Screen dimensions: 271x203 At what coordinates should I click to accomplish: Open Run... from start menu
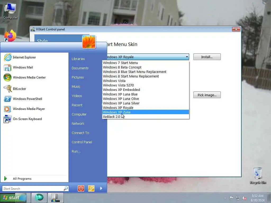tap(76, 151)
